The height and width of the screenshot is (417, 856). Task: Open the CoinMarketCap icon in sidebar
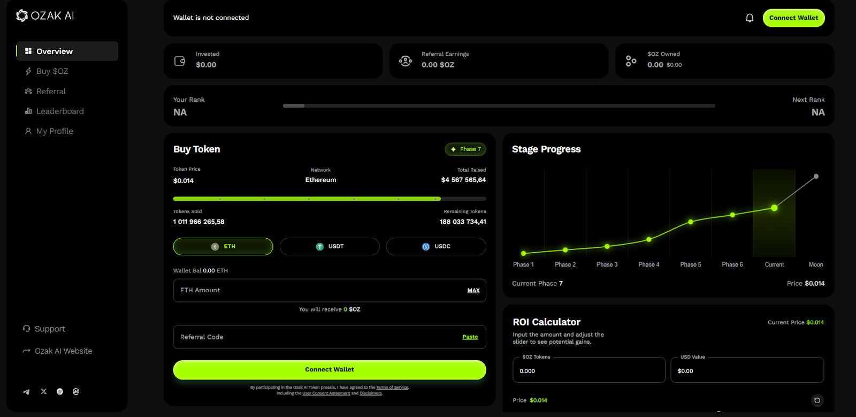(x=76, y=392)
